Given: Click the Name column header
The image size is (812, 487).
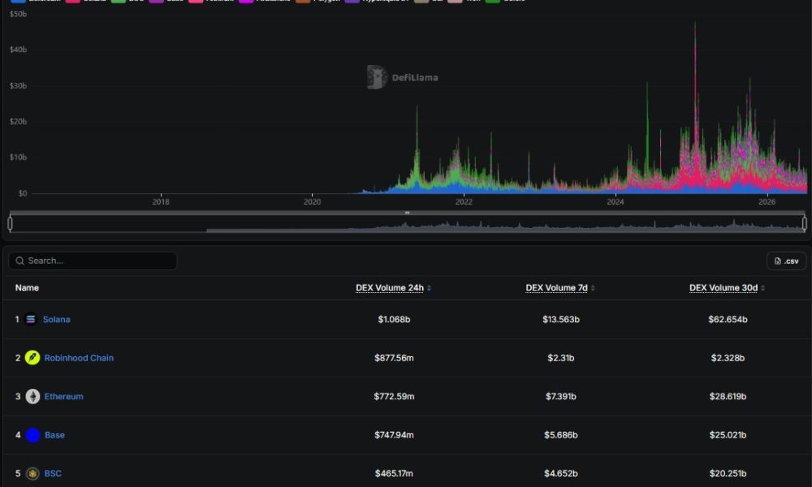Looking at the screenshot, I should pos(27,288).
